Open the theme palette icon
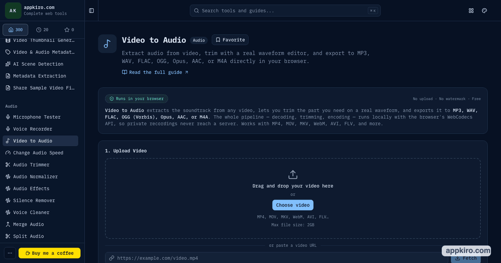 click(x=485, y=10)
